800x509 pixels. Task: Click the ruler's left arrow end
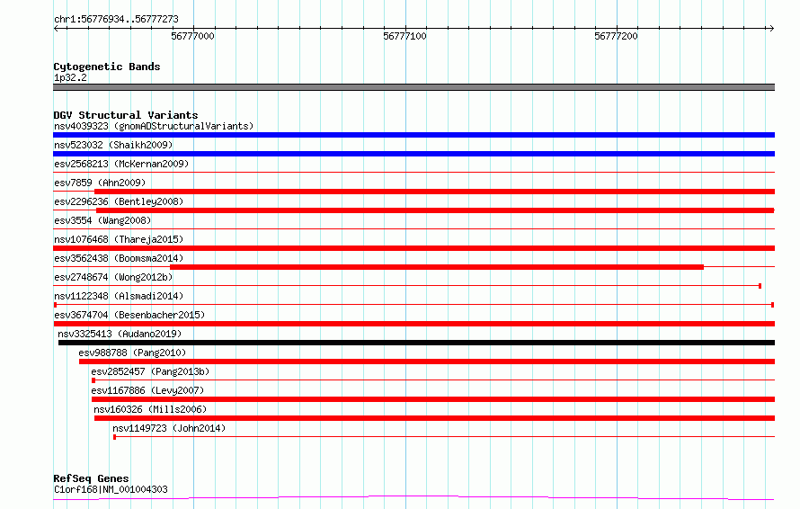point(56,29)
